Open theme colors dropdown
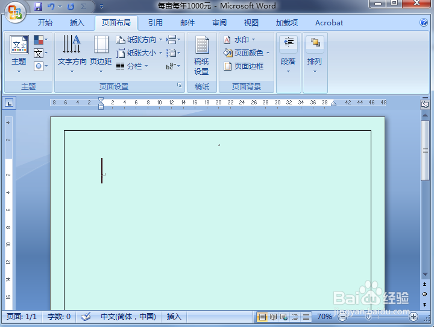 [x=41, y=40]
